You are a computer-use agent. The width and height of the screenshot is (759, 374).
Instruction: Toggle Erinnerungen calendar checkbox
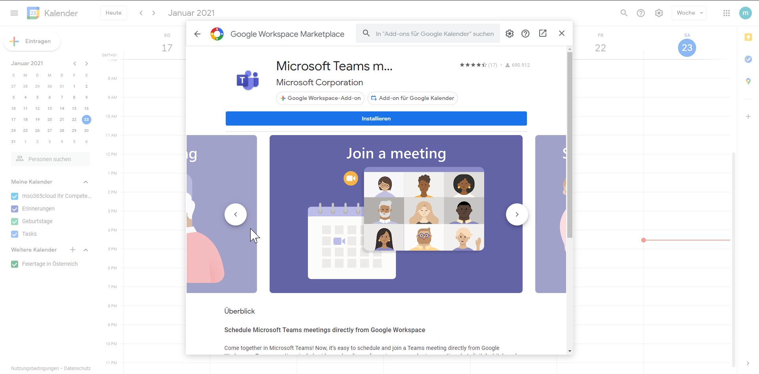15,209
